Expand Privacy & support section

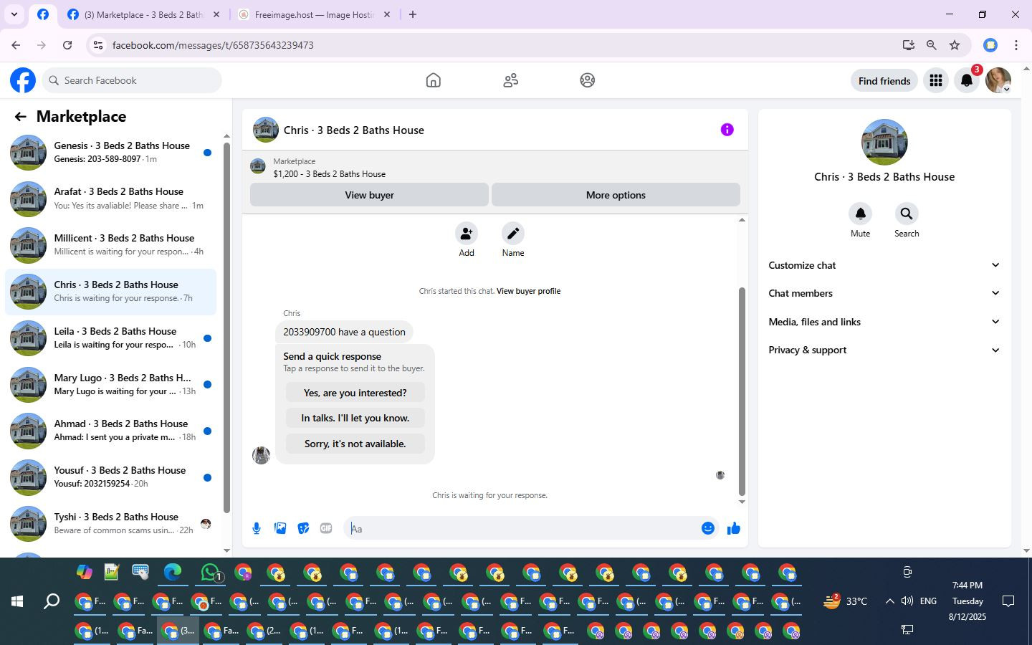[884, 350]
